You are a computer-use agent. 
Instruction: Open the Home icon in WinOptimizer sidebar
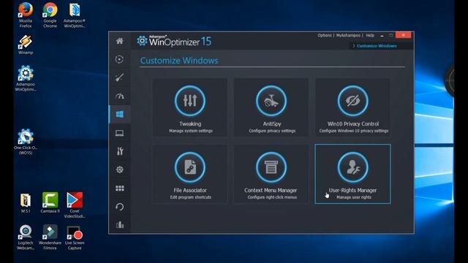[x=119, y=41]
